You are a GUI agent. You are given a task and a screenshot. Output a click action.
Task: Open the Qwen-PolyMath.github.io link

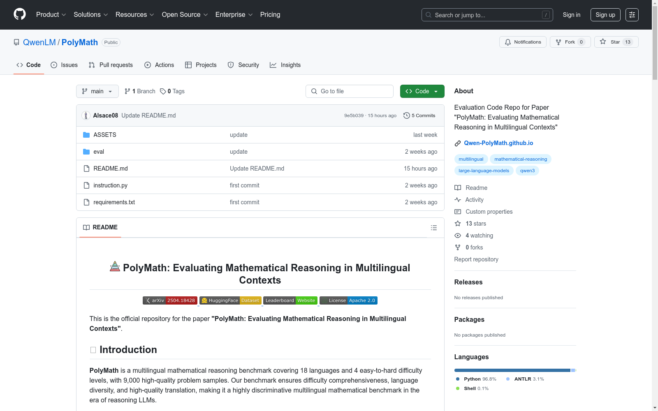pos(498,143)
